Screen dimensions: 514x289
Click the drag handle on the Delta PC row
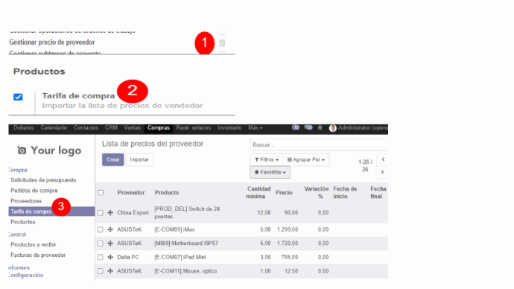point(110,257)
